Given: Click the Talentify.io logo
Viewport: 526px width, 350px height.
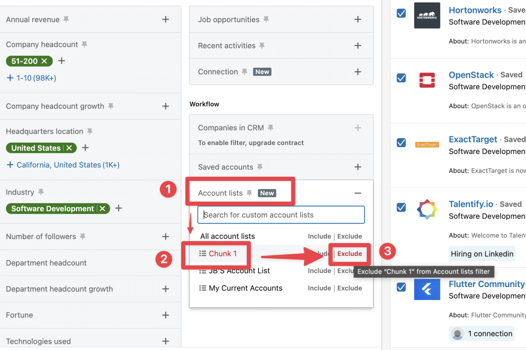Looking at the screenshot, I should (x=427, y=209).
